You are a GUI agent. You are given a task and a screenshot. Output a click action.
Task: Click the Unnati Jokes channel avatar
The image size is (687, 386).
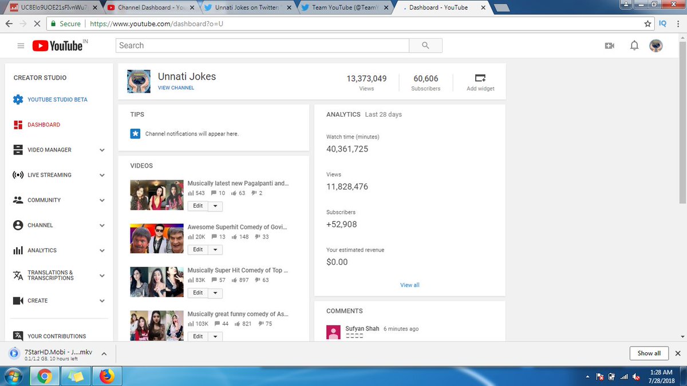coord(138,81)
